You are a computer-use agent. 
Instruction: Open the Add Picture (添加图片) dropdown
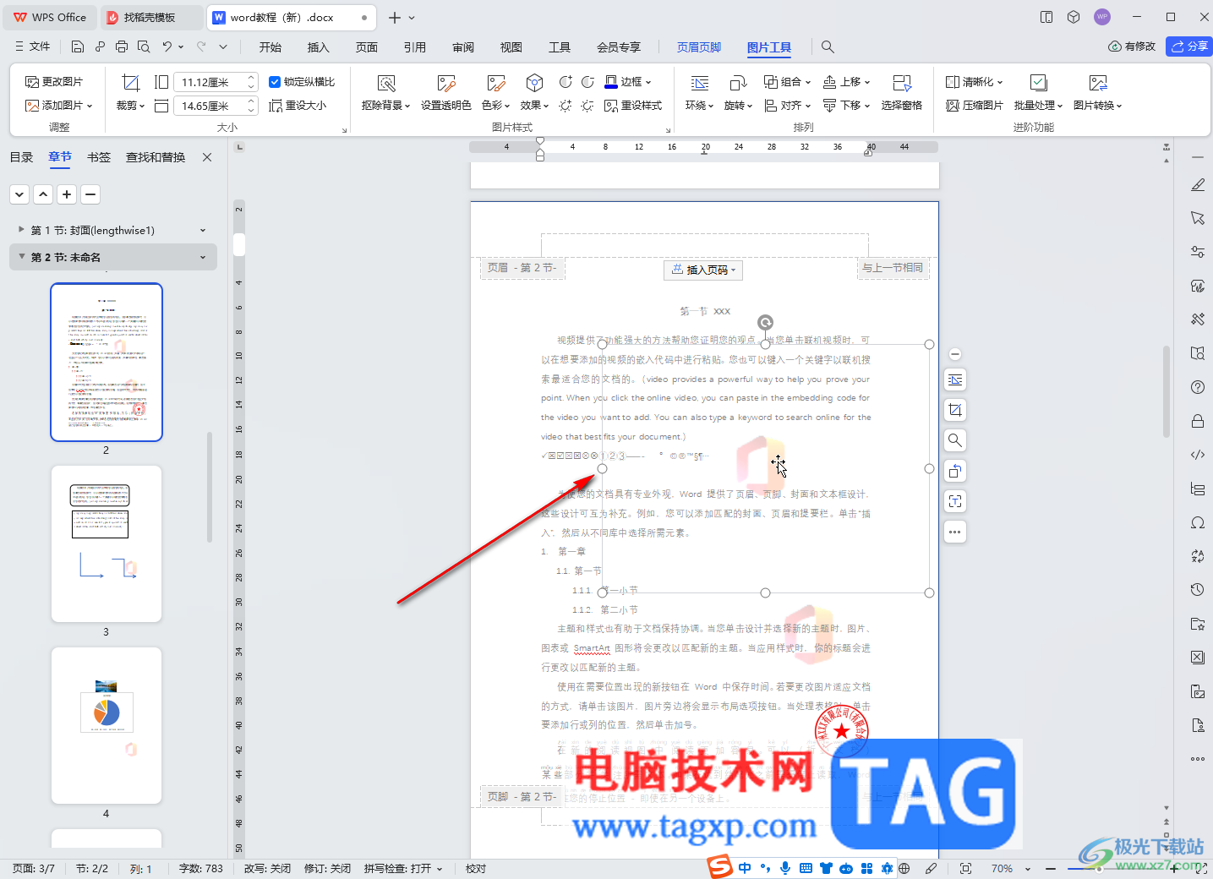[x=59, y=106]
